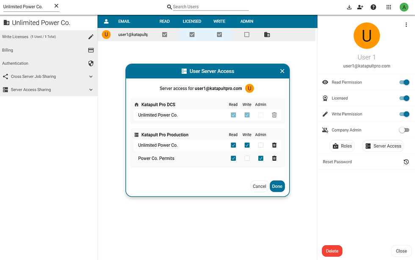The height and width of the screenshot is (260, 415).
Task: Open the help question mark icon
Action: pos(373,7)
